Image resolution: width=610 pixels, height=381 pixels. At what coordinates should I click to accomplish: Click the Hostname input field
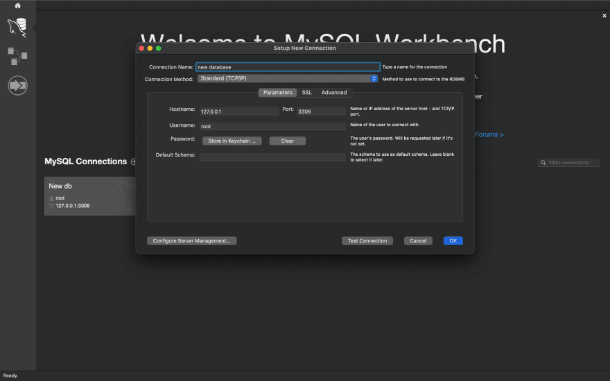coord(239,112)
